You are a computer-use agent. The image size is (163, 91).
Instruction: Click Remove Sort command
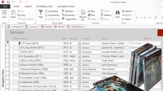(53, 19)
